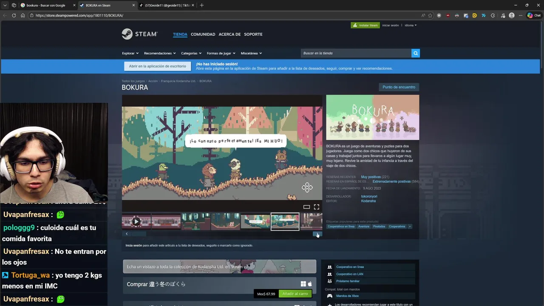Open the ACERCA DE menu
The width and height of the screenshot is (544, 306).
[229, 34]
